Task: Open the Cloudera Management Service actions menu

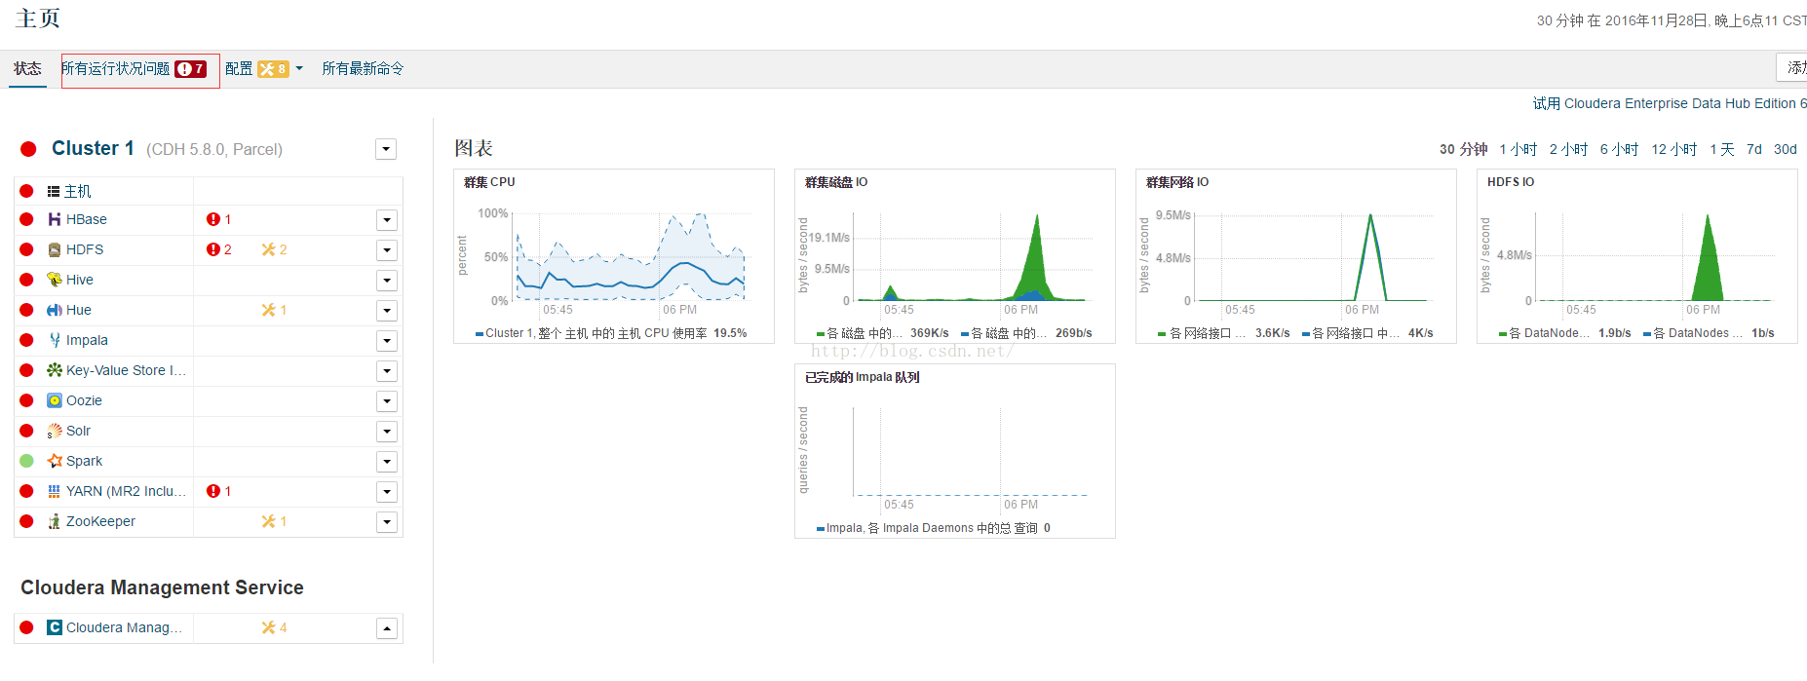Action: (387, 628)
